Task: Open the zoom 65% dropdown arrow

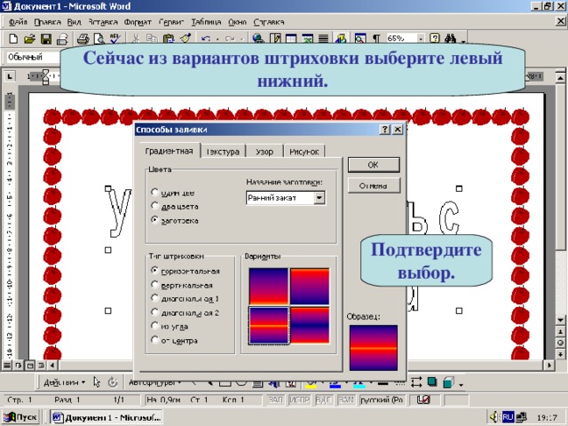Action: (421, 38)
